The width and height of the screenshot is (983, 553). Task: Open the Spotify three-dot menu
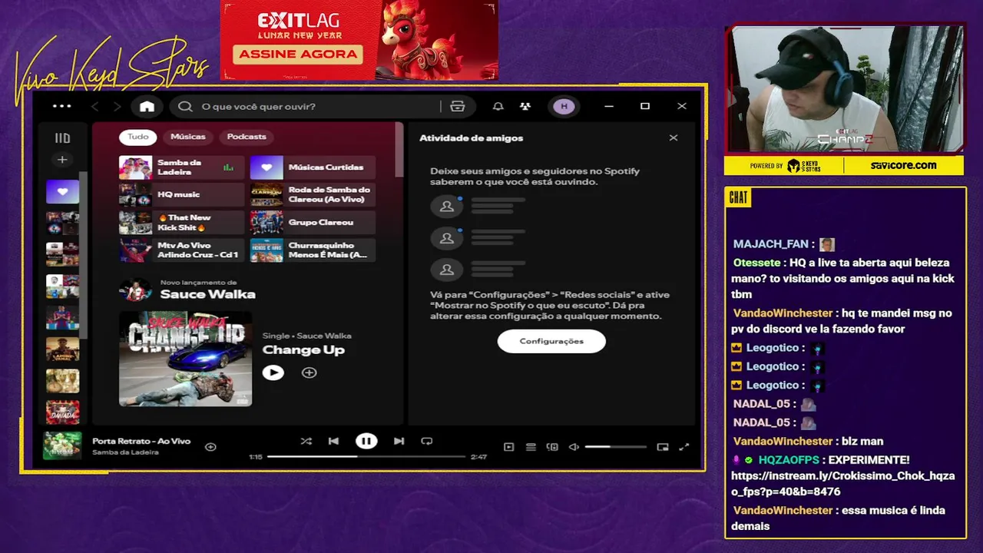coord(62,107)
